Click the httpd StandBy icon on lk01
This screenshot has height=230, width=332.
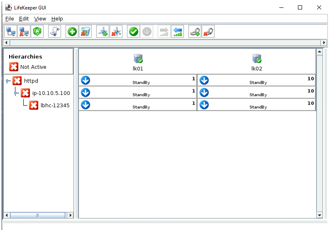coord(86,80)
